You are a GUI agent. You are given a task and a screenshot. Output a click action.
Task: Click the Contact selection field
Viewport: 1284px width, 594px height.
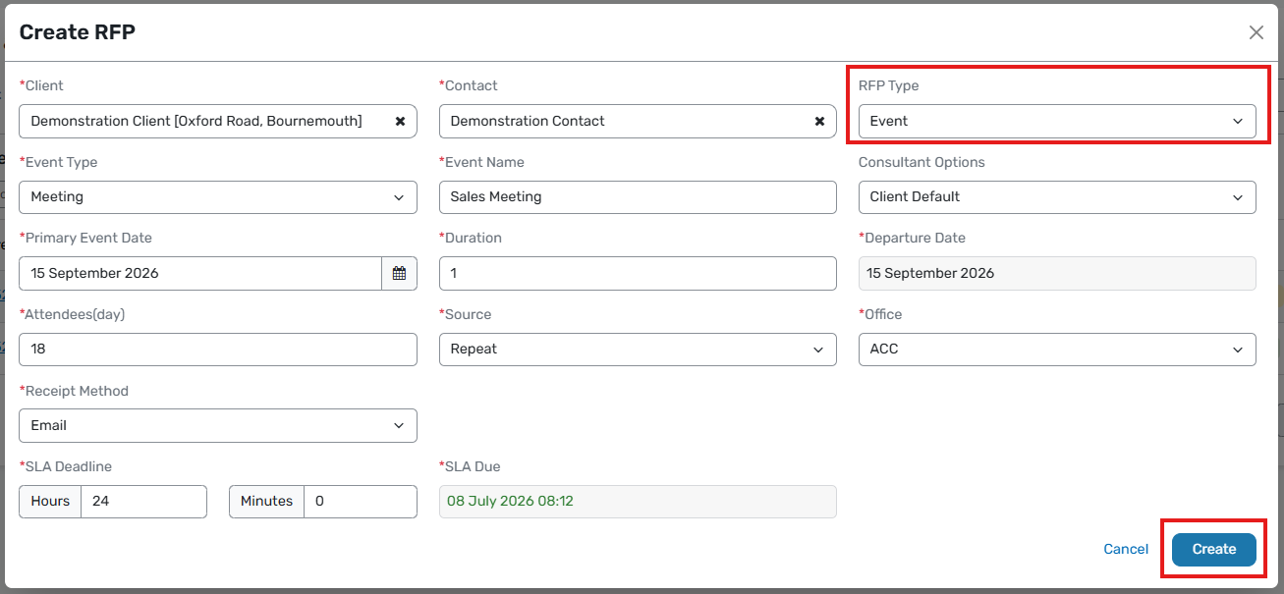(x=638, y=121)
